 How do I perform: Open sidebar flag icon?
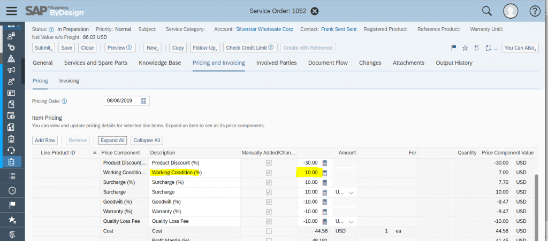(12, 205)
